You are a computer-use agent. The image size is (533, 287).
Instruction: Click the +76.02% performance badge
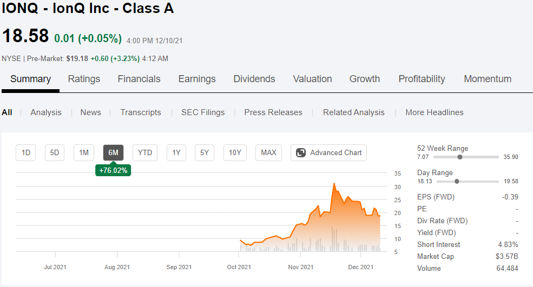[x=113, y=170]
